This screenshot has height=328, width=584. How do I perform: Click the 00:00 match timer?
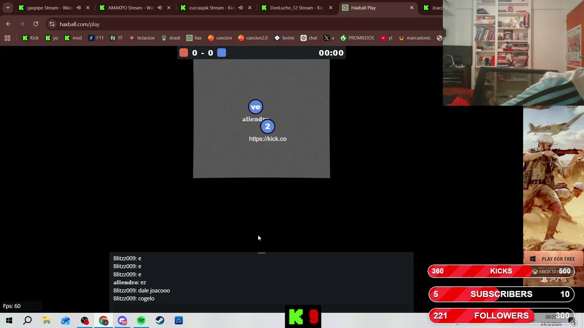pyautogui.click(x=331, y=53)
